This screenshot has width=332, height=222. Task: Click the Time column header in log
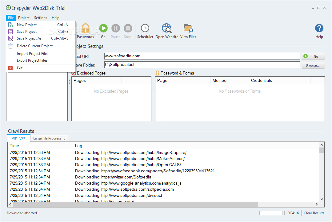point(40,146)
